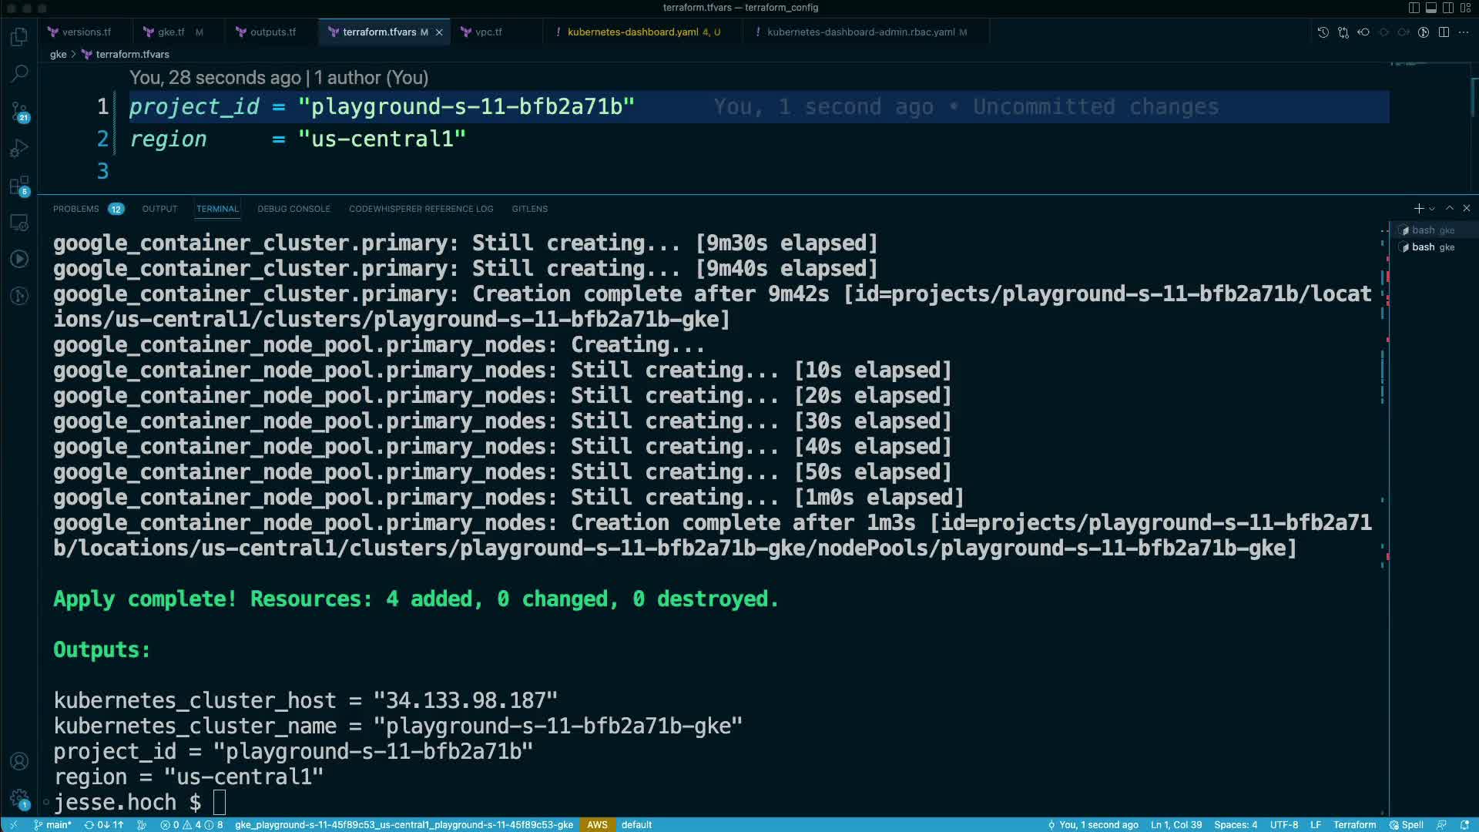The height and width of the screenshot is (832, 1479).
Task: Toggle the secondary side bar layout button
Action: (1447, 8)
